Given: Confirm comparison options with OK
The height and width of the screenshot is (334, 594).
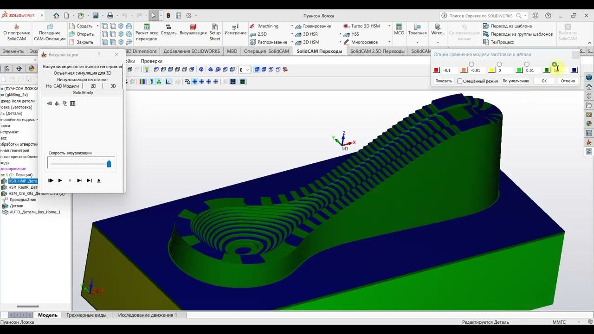Looking at the screenshot, I should [x=544, y=81].
